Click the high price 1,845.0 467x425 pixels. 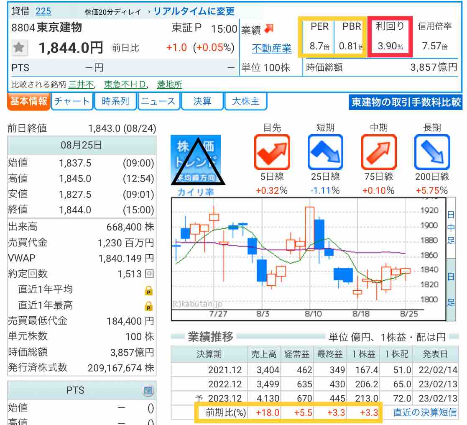tap(75, 179)
